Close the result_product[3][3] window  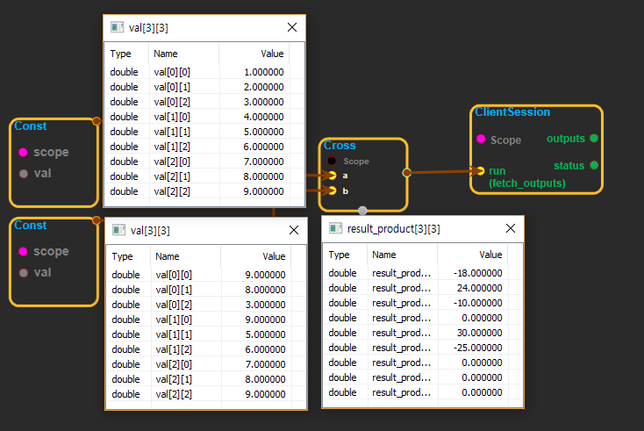tap(510, 228)
